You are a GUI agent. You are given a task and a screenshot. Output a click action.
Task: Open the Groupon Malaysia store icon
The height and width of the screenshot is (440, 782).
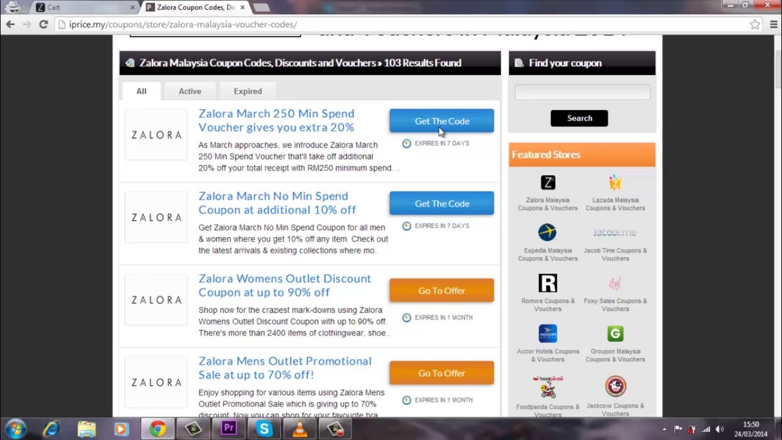[615, 334]
